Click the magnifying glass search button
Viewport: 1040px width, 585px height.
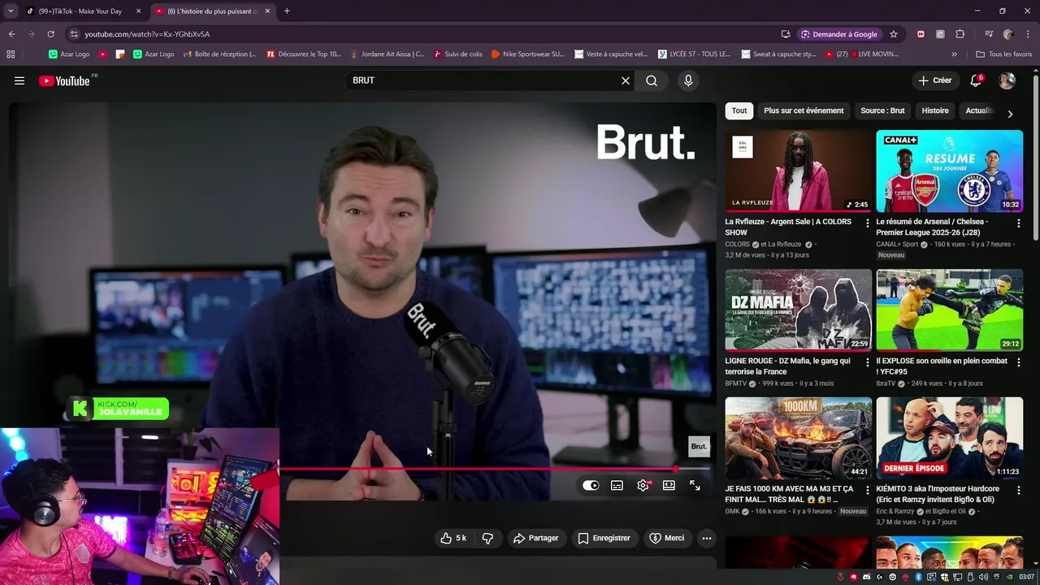(x=652, y=80)
